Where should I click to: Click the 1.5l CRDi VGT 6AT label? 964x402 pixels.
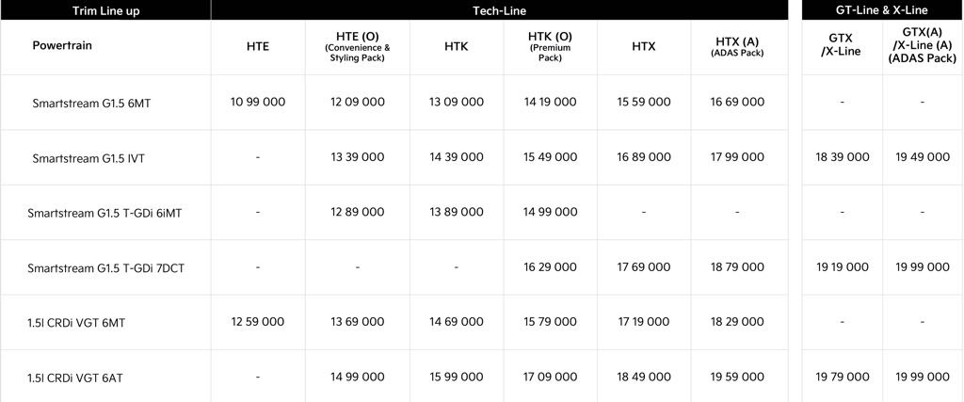point(75,378)
